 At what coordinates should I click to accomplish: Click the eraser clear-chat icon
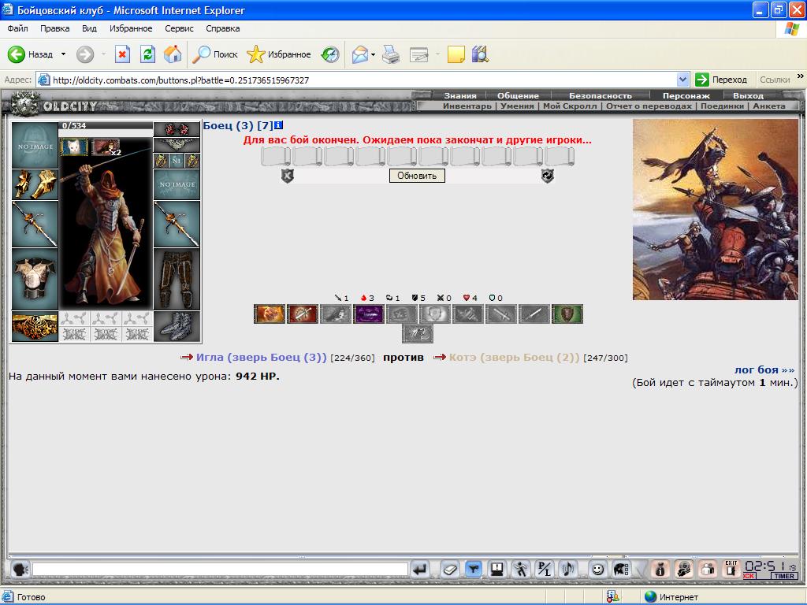tap(449, 570)
